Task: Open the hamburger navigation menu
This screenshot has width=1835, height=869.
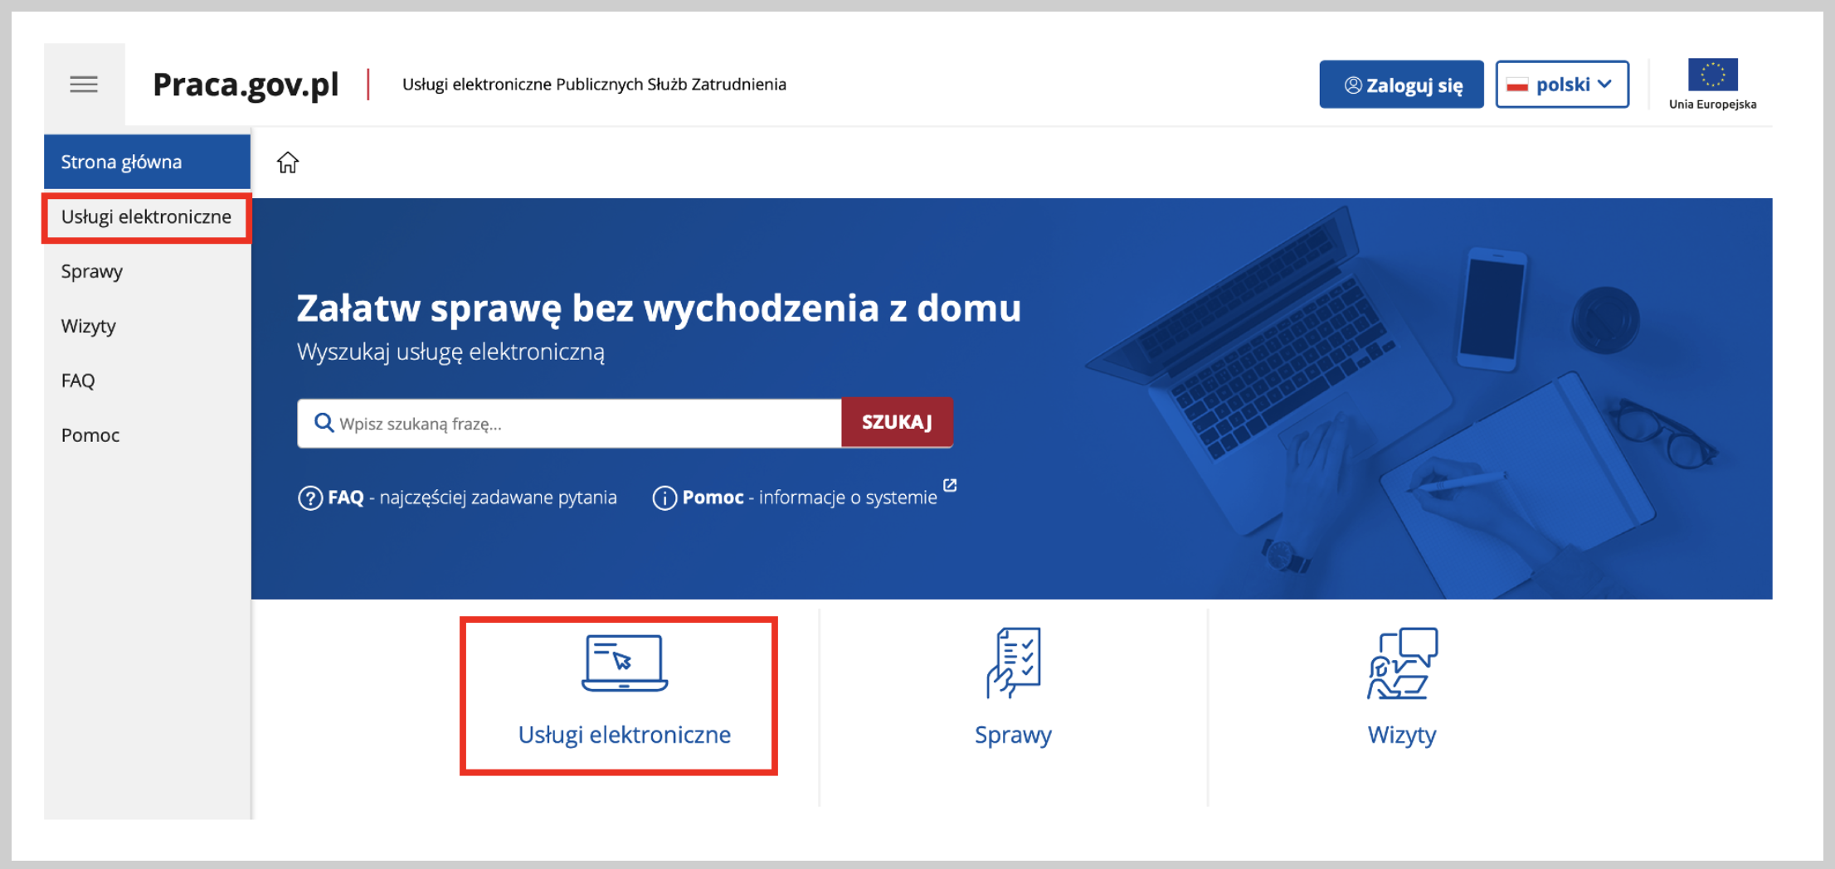Action: [84, 84]
